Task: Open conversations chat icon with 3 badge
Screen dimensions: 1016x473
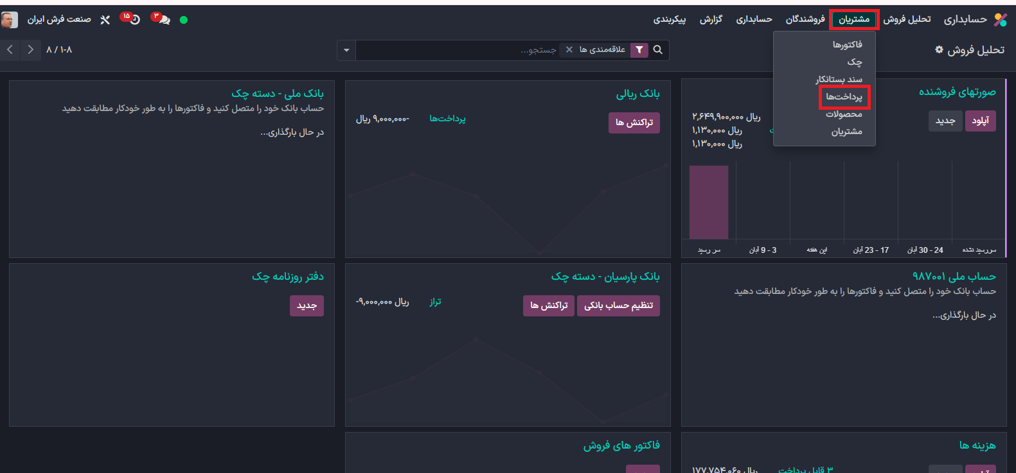Action: pos(164,19)
